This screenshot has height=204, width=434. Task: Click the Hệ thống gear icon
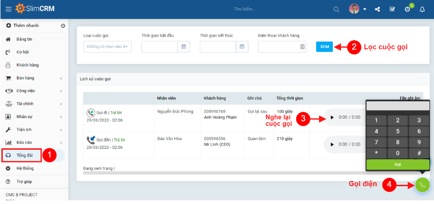pos(8,168)
